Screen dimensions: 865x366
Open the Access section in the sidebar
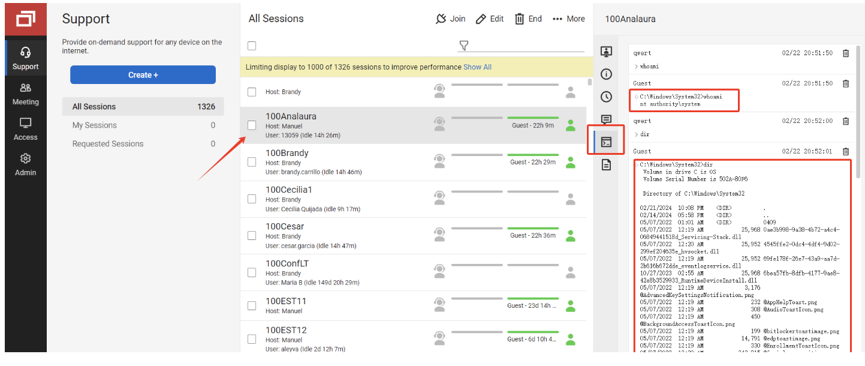tap(26, 129)
